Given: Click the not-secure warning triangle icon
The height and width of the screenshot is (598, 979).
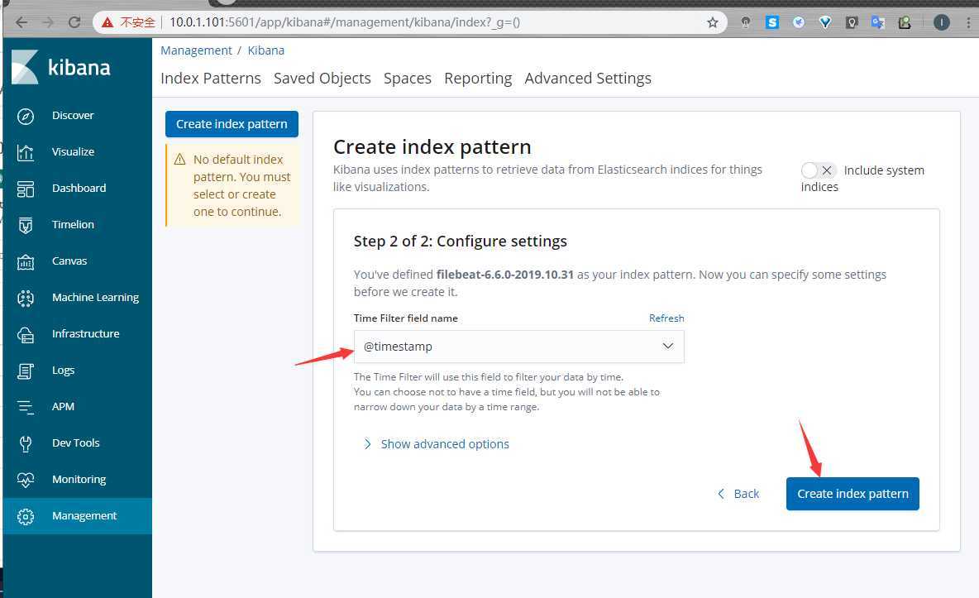Looking at the screenshot, I should point(107,22).
